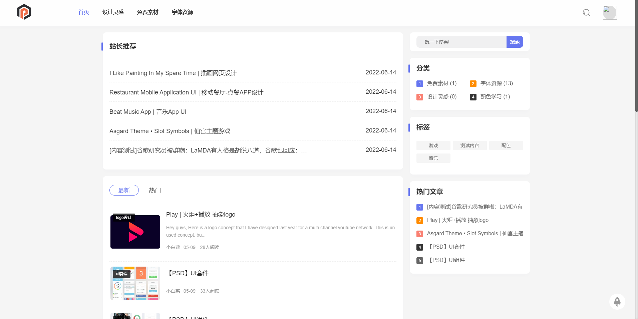The image size is (638, 319).
Task: Click the orange number badge beside 免费素材
Action: point(419,84)
